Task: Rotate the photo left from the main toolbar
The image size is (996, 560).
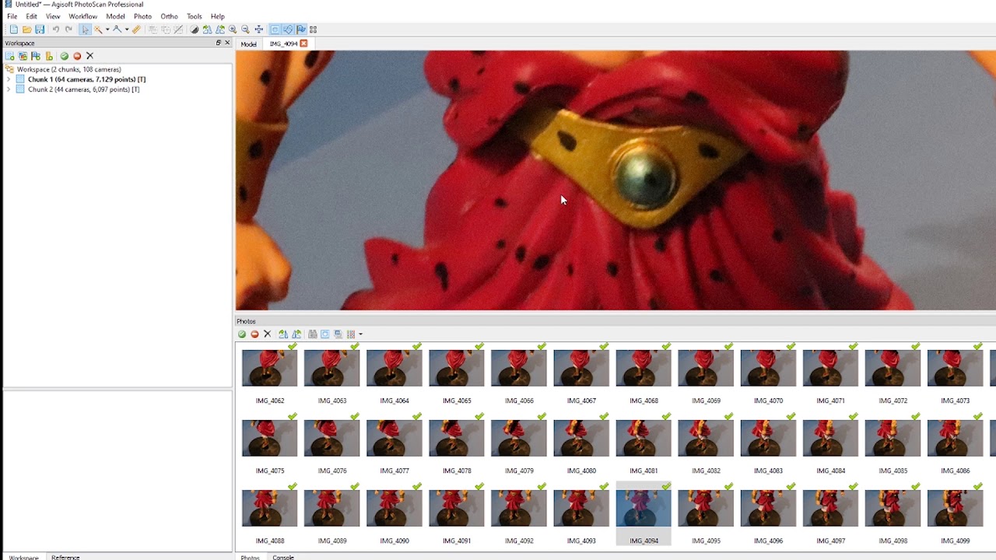Action: [x=207, y=30]
